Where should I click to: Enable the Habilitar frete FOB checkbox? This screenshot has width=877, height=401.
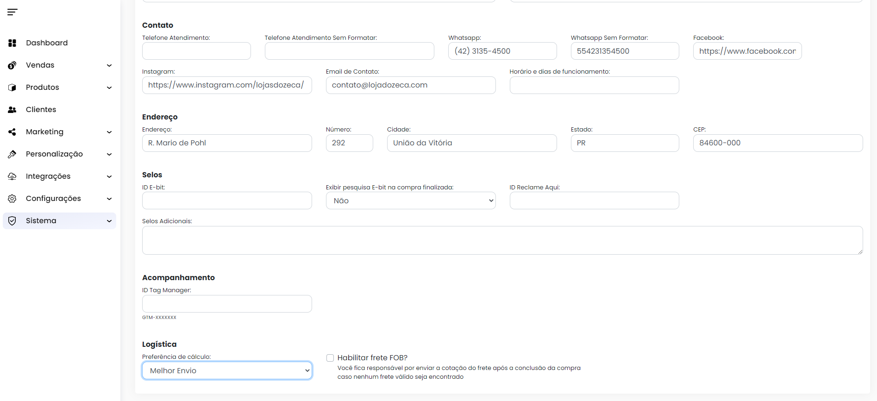pyautogui.click(x=330, y=358)
